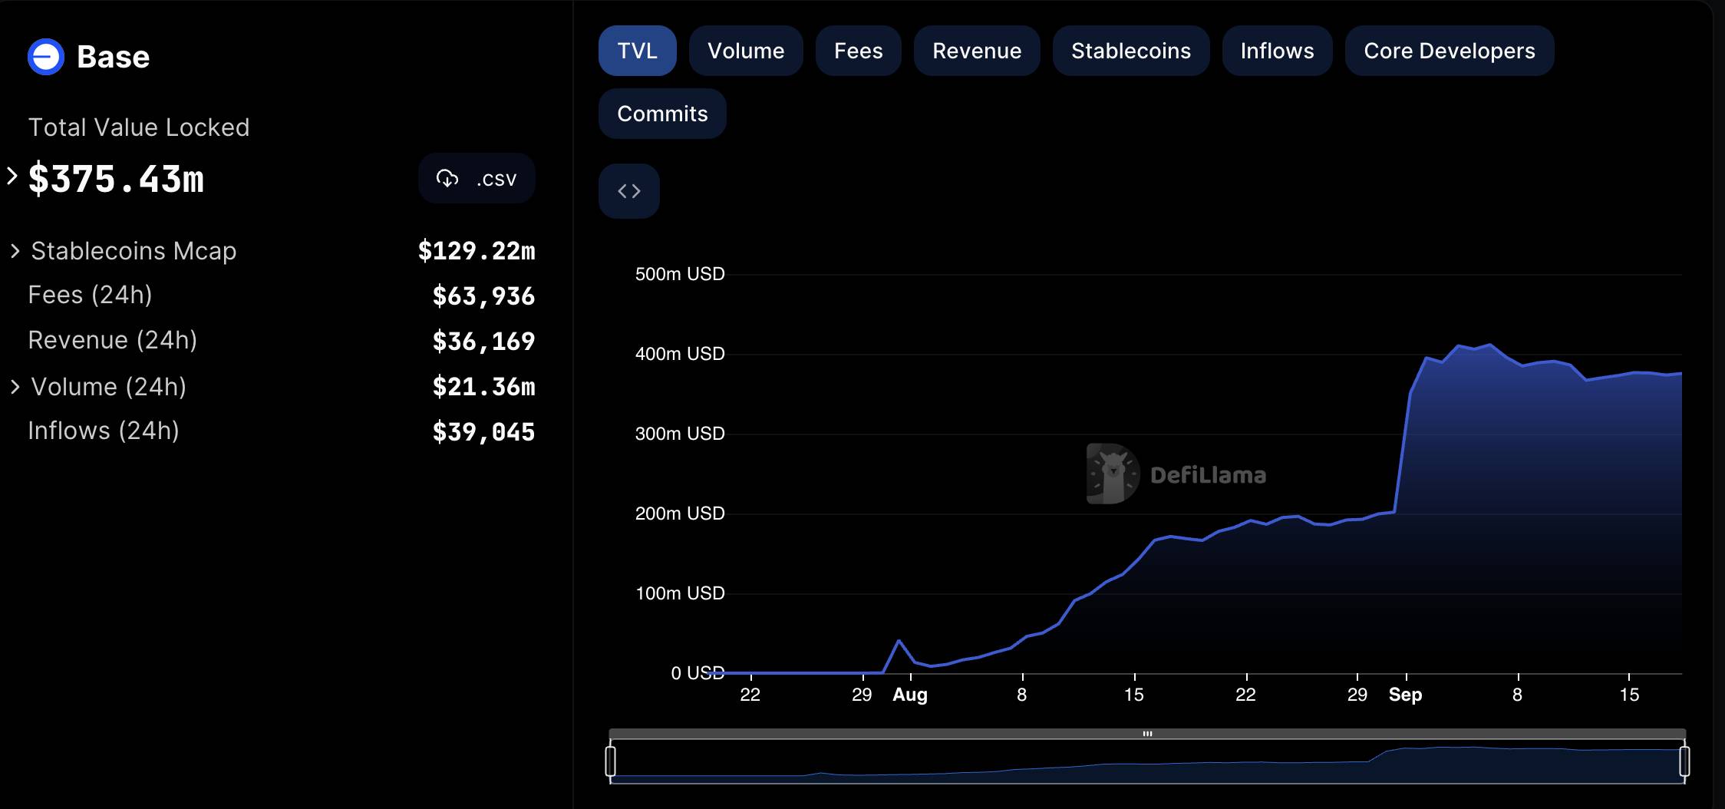Click the $36,169 revenue value
Screen dimensions: 1725x809
click(x=483, y=342)
